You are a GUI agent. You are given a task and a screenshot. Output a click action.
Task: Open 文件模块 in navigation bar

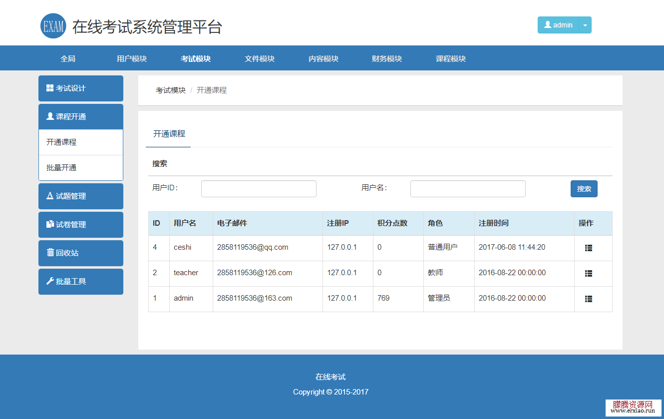[x=260, y=58]
